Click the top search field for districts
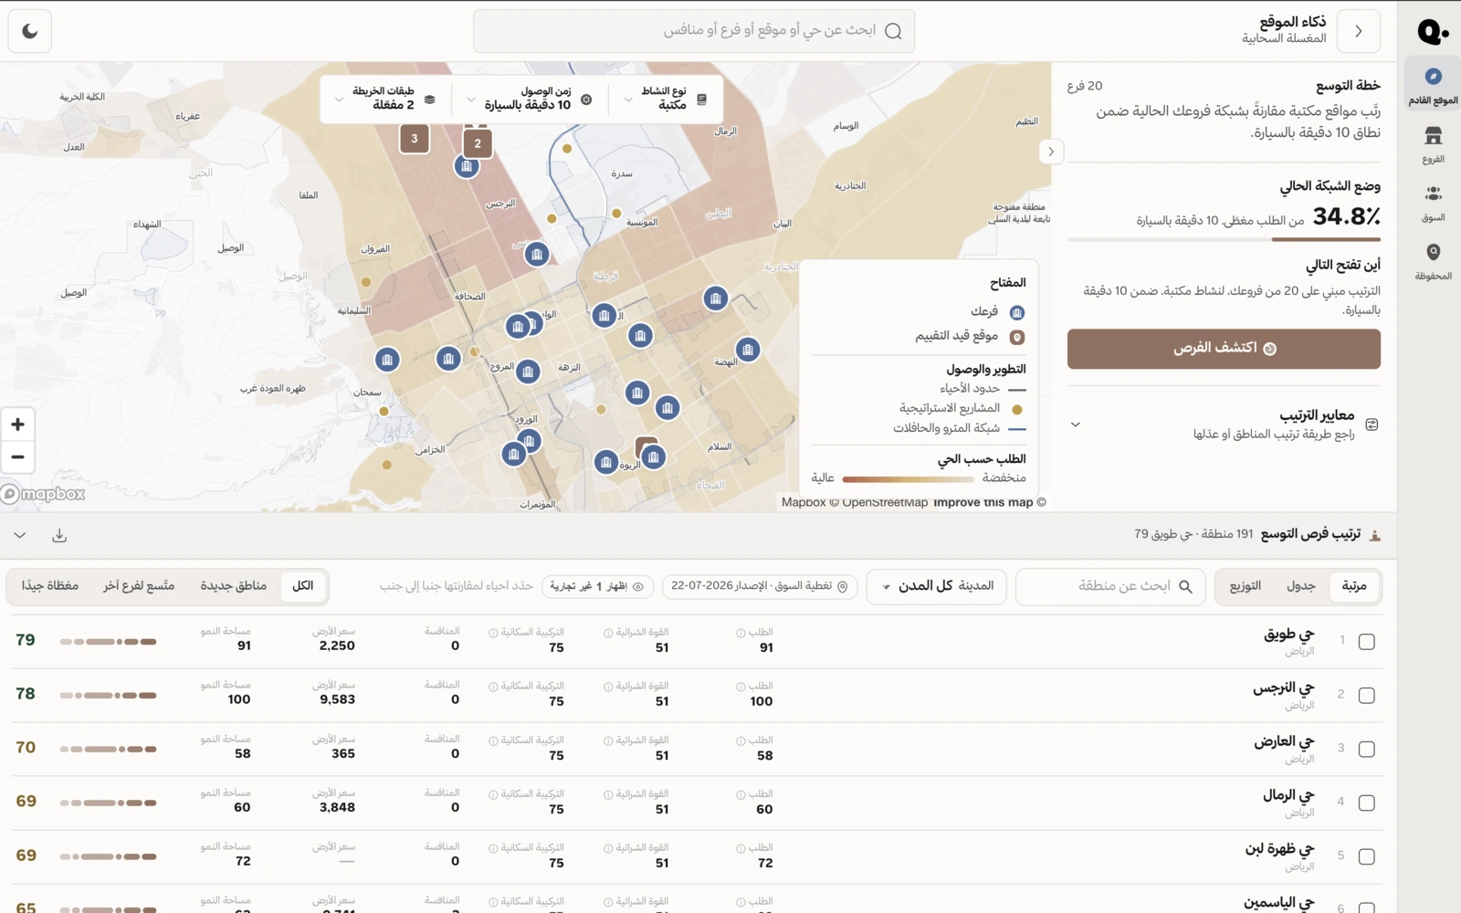 point(694,31)
